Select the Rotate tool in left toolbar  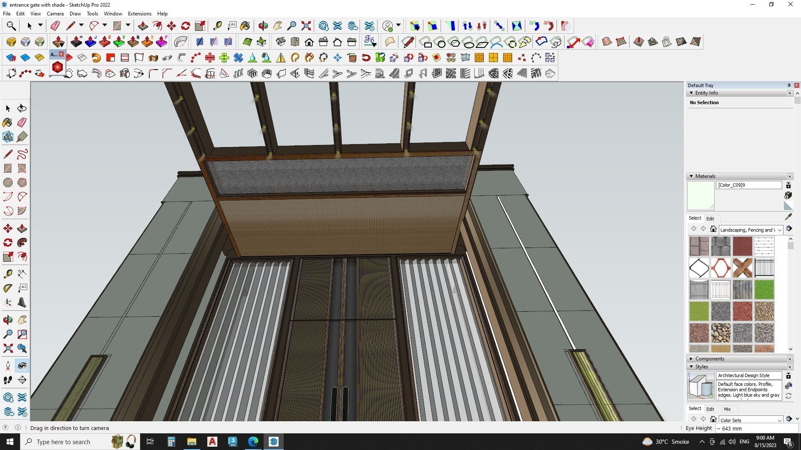pyautogui.click(x=8, y=242)
